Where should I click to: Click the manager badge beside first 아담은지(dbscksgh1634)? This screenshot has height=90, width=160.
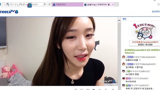[x=130, y=57]
